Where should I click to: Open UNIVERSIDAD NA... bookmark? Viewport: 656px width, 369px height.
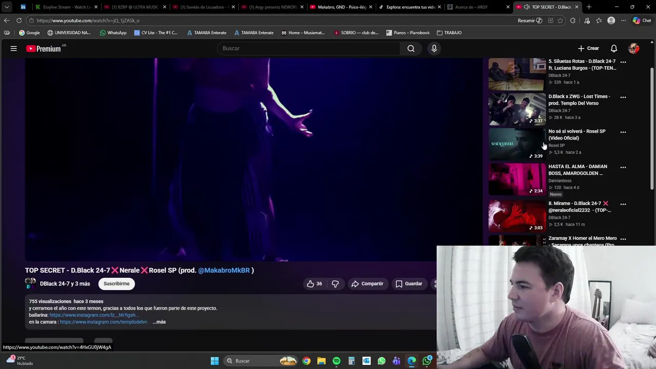(69, 33)
